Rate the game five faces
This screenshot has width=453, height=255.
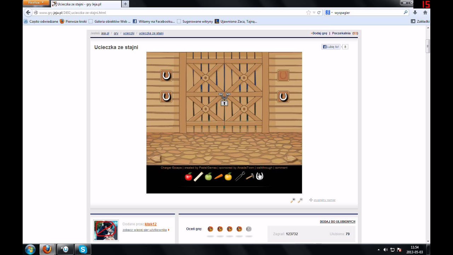tap(249, 229)
